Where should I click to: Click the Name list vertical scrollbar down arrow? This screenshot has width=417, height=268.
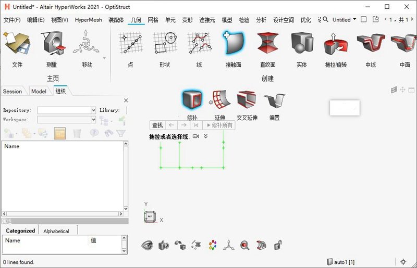tap(126, 209)
